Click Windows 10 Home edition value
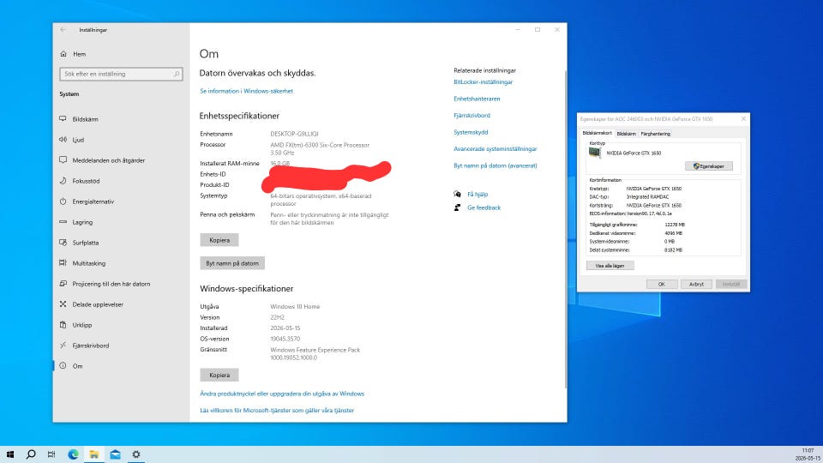This screenshot has width=823, height=463. (295, 307)
